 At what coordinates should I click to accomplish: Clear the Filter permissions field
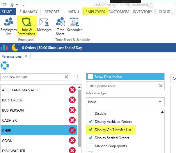coord(161,86)
